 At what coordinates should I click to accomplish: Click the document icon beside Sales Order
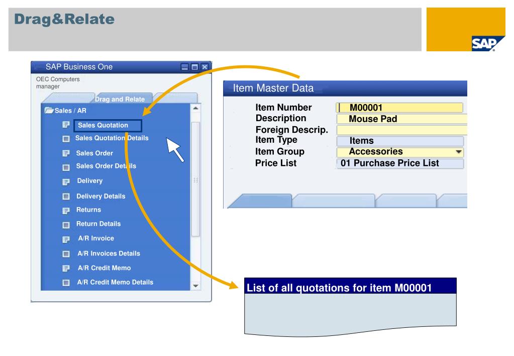[x=66, y=153]
